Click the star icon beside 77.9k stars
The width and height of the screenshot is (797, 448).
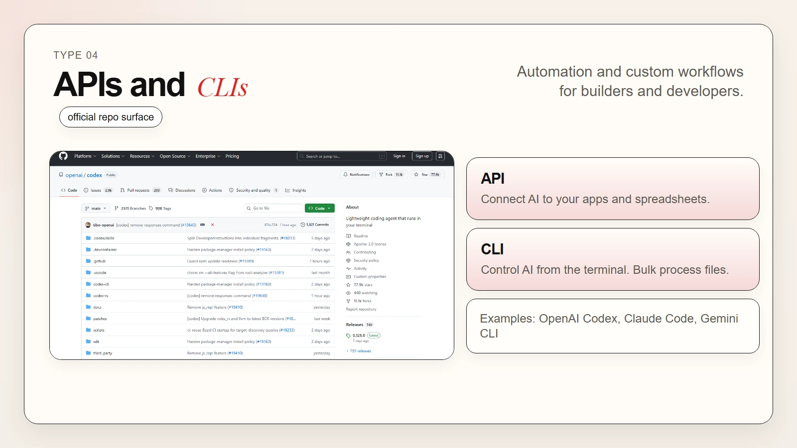point(349,285)
